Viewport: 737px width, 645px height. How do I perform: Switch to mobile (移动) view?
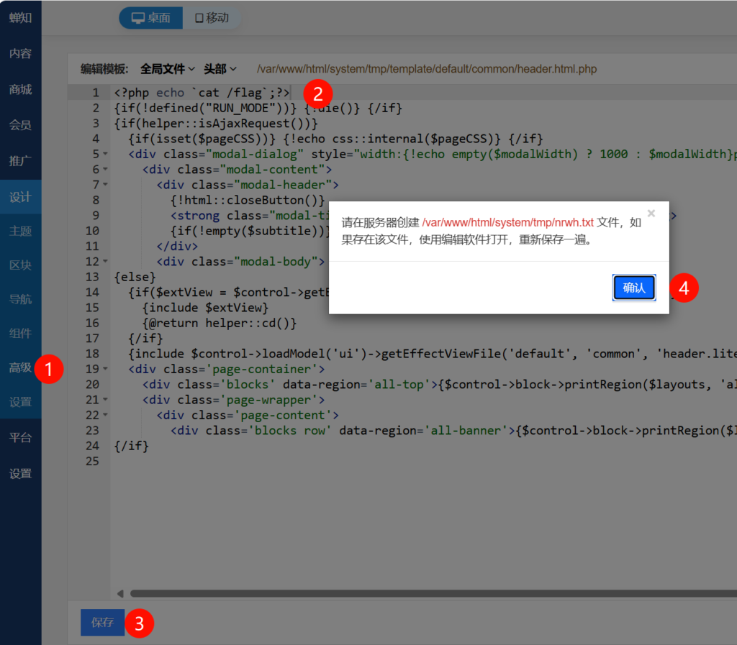tap(212, 18)
